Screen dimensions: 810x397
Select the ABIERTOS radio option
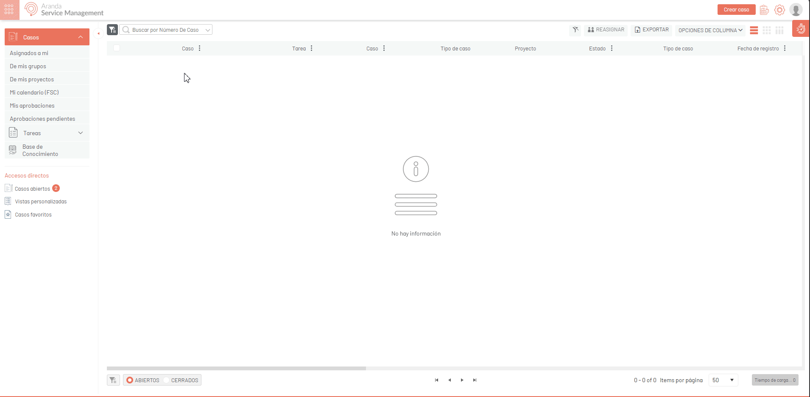130,380
